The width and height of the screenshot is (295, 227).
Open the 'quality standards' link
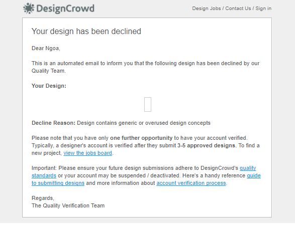tap(248, 168)
